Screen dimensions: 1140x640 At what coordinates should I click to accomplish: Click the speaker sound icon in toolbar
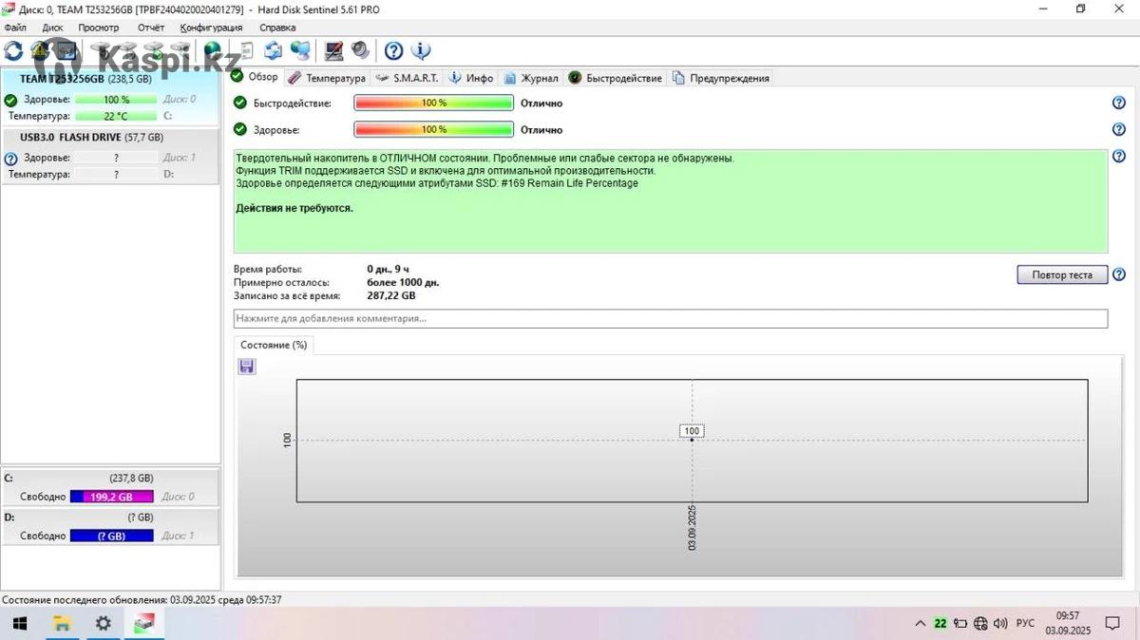click(360, 50)
